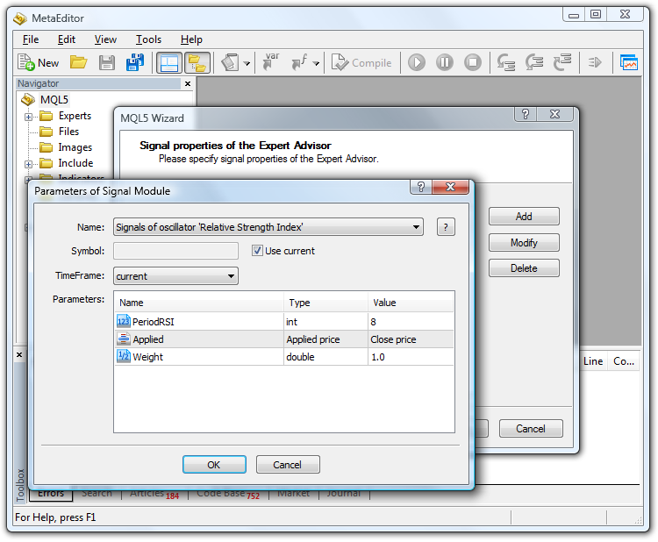Screen dimensions: 658x542
Task: Select the Weight value 1.0 cell
Action: coord(411,357)
